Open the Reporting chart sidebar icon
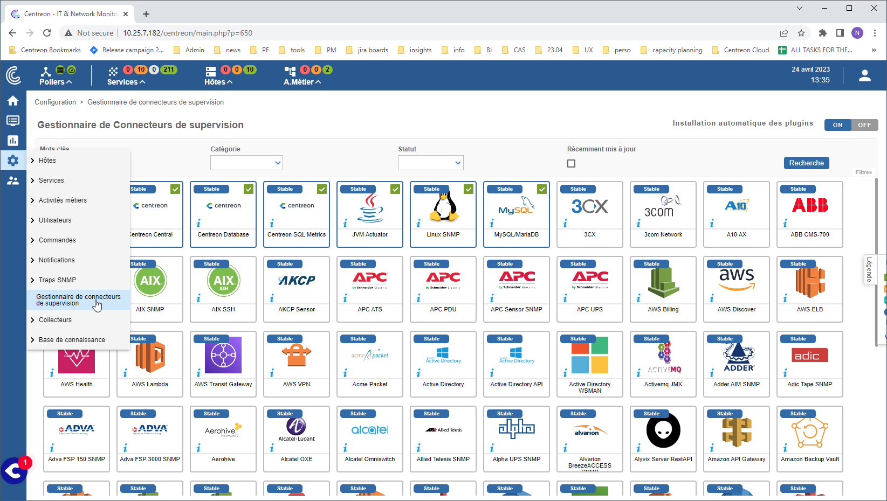The width and height of the screenshot is (887, 501). pos(13,141)
